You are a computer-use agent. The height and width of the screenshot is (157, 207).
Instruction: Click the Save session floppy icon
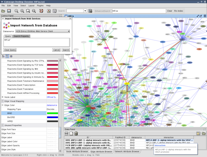tap(9, 11)
